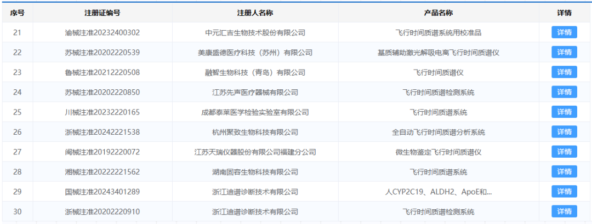The height and width of the screenshot is (224, 592).
Task: Open 详情 button for row 29
Action: 564,192
